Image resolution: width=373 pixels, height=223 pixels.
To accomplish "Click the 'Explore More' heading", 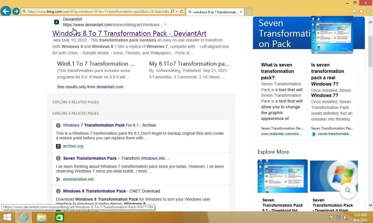I will coord(273,152).
